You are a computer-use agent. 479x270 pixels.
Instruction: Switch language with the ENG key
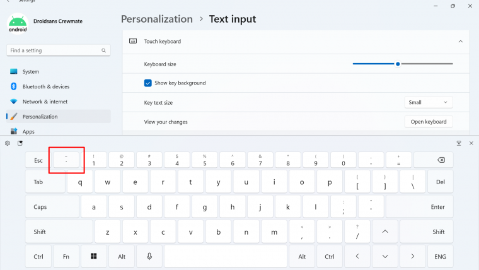point(440,257)
